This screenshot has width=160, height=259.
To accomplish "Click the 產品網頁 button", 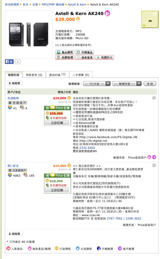I will click(x=65, y=52).
